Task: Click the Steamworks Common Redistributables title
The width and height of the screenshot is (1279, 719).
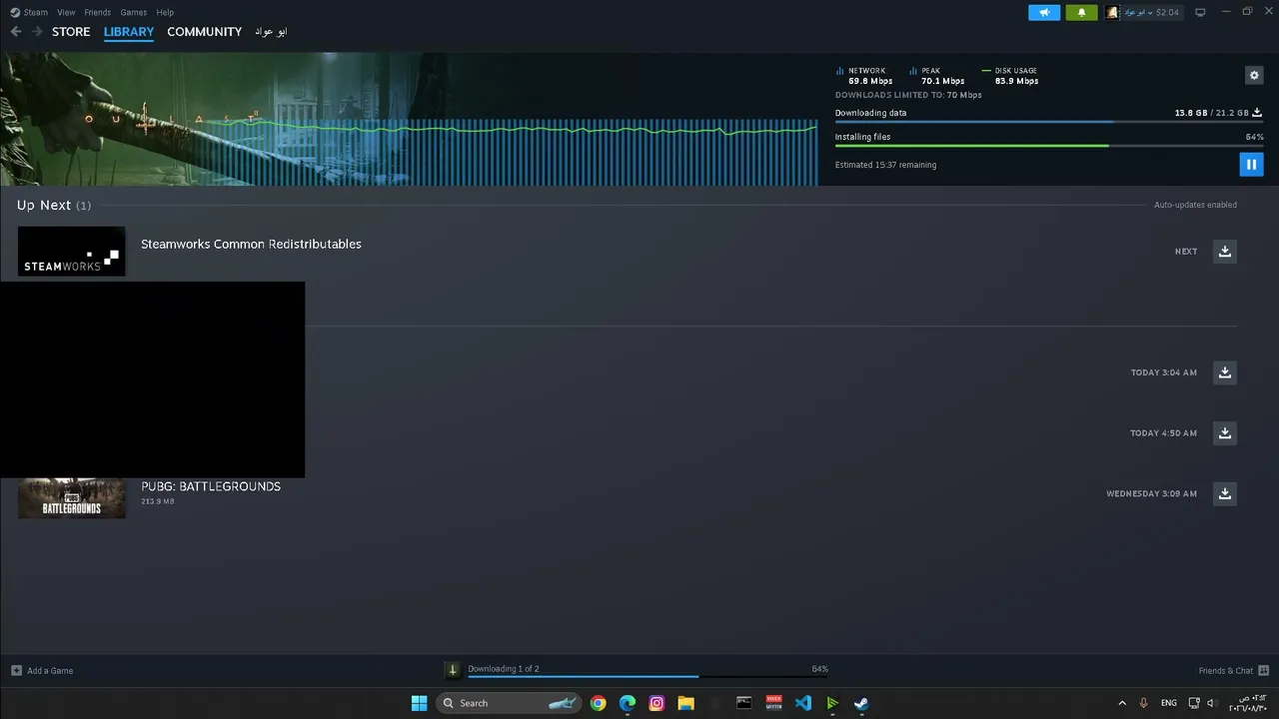Action: pyautogui.click(x=251, y=244)
